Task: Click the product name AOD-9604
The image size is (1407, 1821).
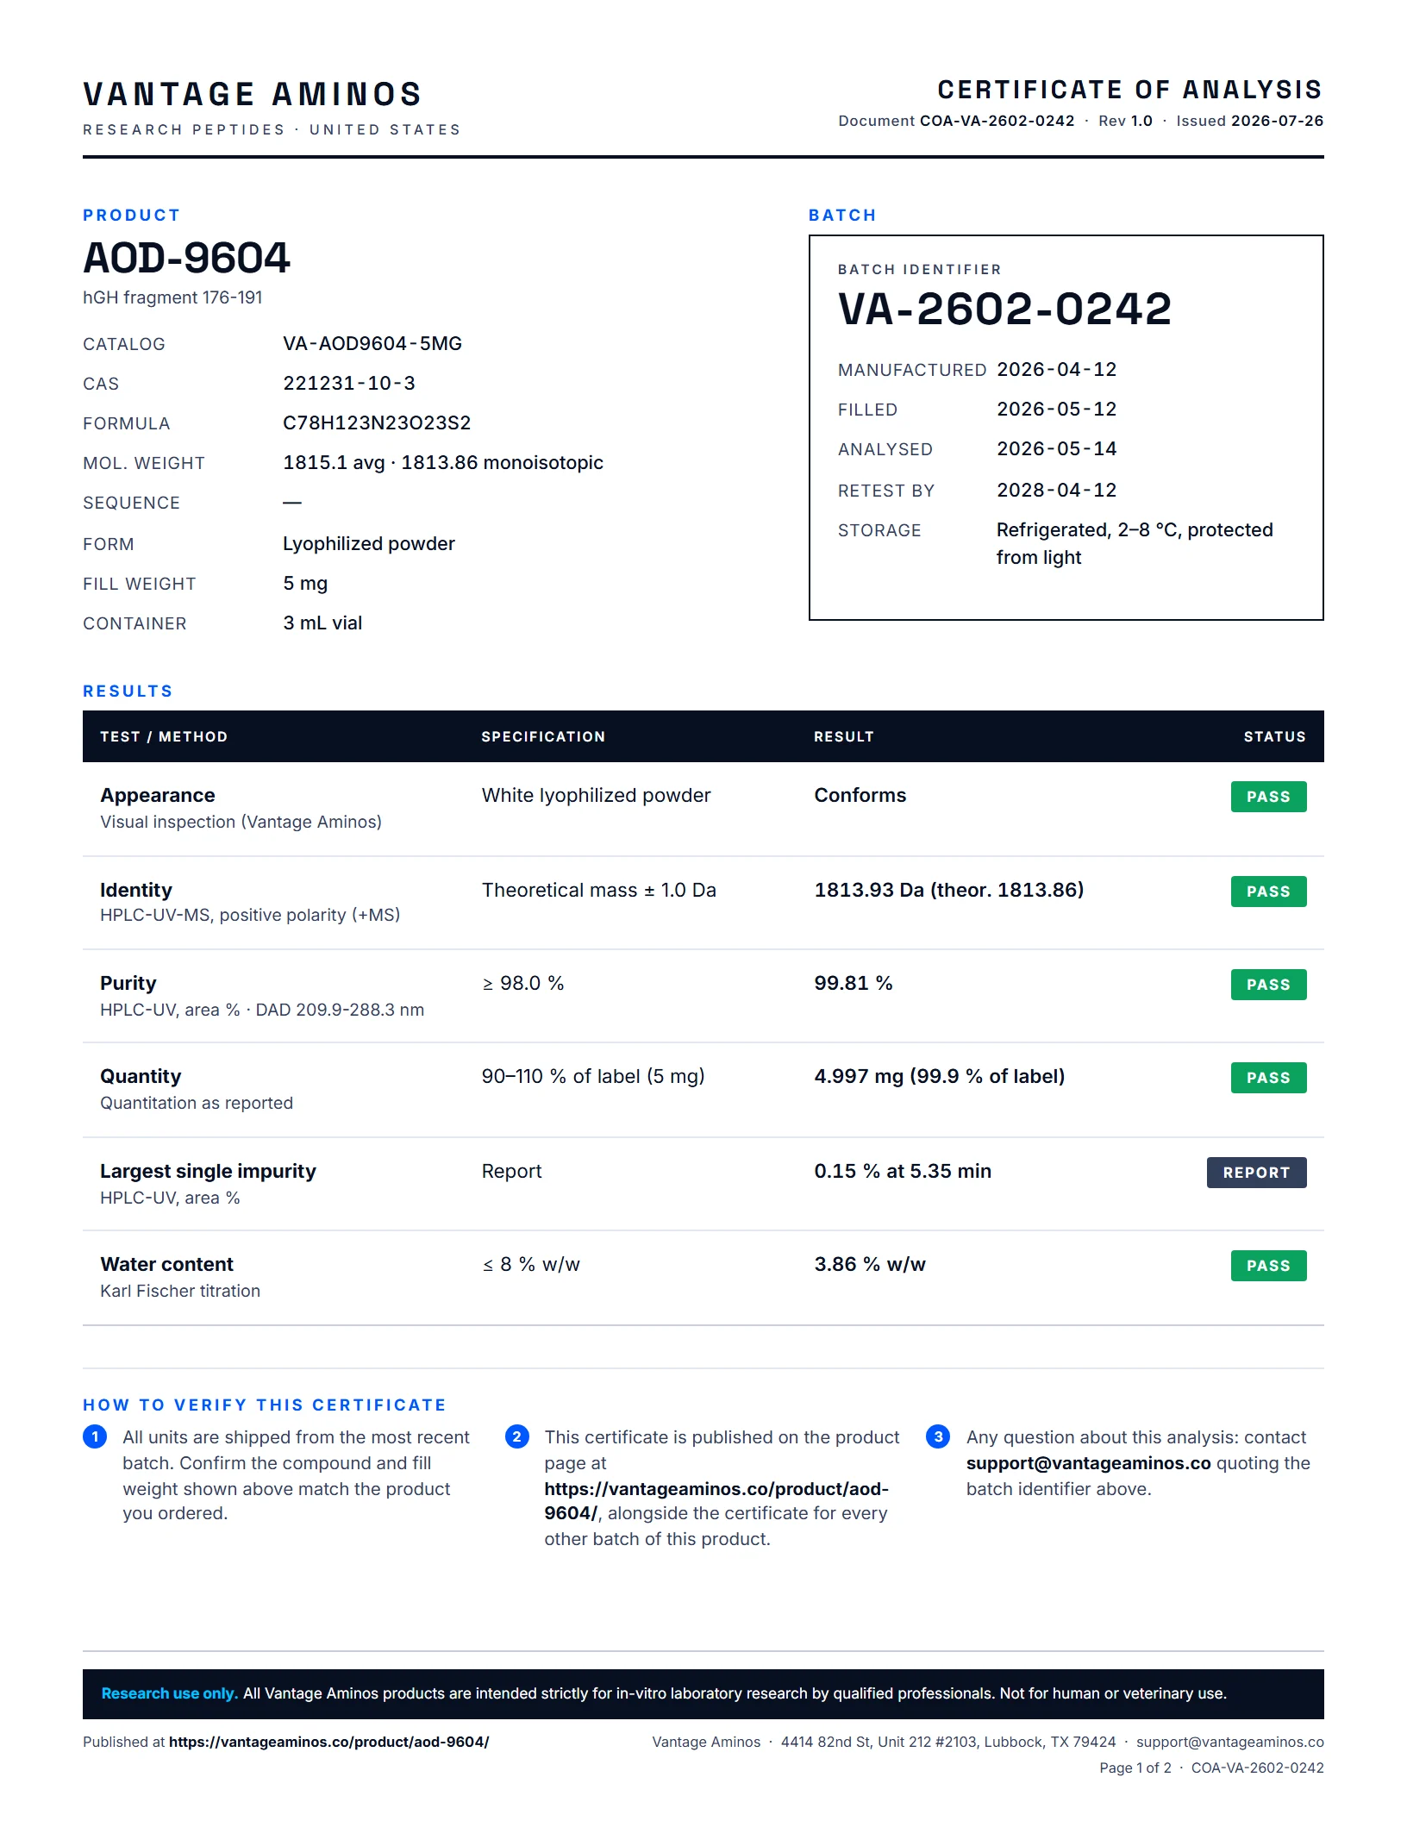Action: point(186,258)
